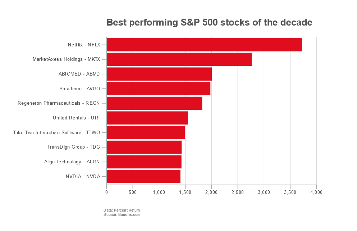Click the 4,000 x-axis tick label

(316, 192)
